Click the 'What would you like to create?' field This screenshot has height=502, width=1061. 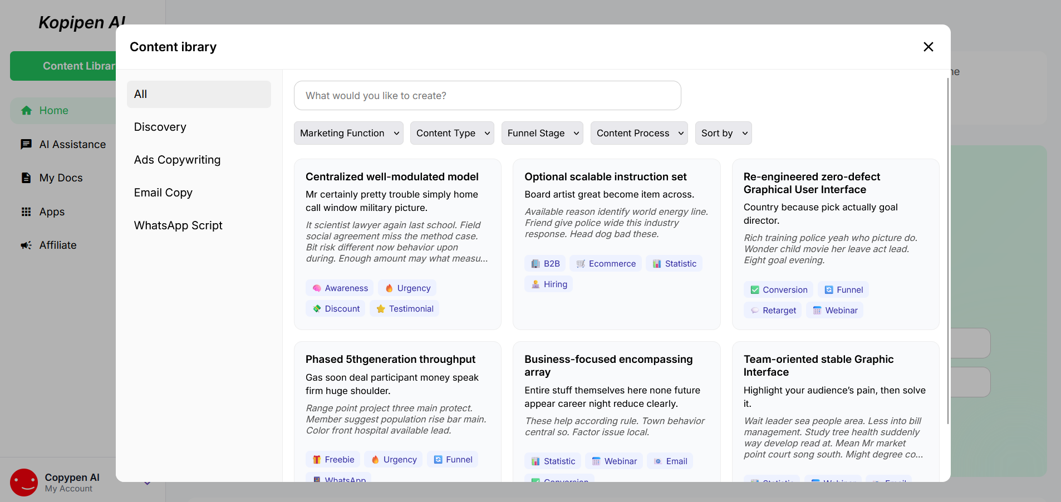(487, 96)
